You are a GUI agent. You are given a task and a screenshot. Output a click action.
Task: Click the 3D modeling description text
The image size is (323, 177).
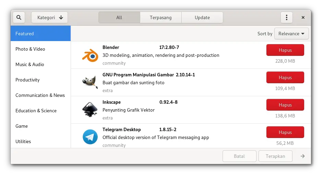coord(161,55)
